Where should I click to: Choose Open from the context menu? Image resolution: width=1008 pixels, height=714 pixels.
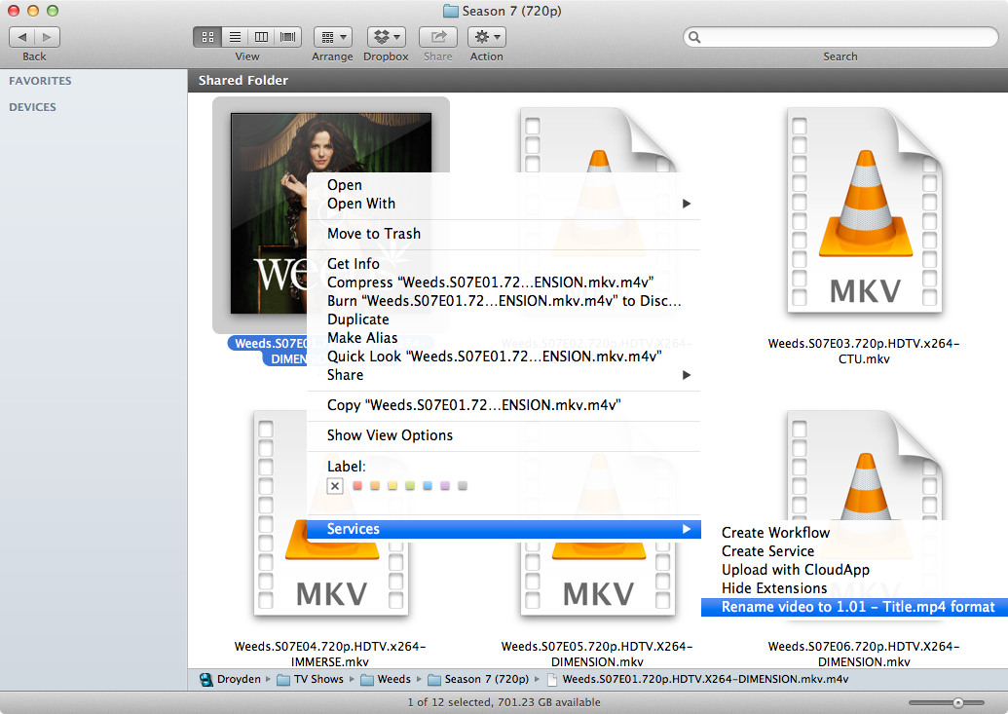[504, 185]
